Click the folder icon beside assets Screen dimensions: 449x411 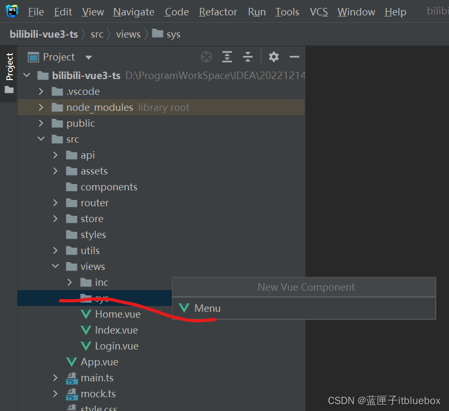coord(72,171)
